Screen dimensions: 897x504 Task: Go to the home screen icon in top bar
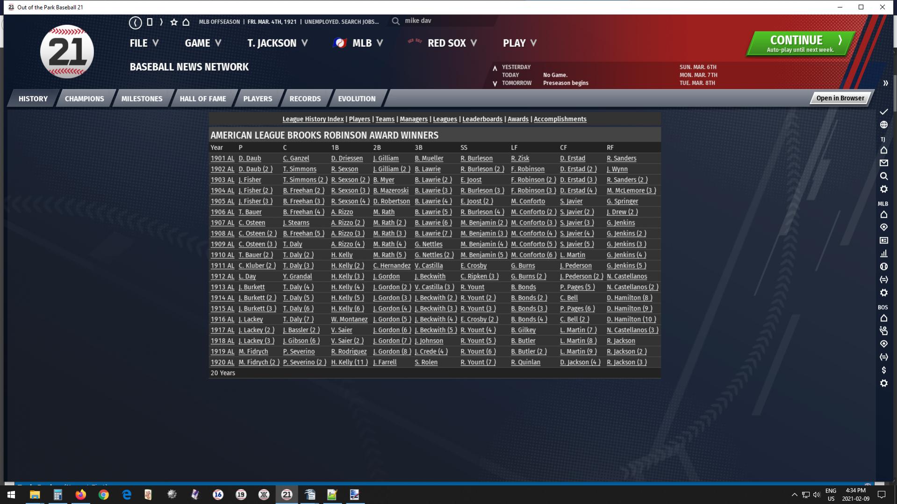[x=186, y=22]
